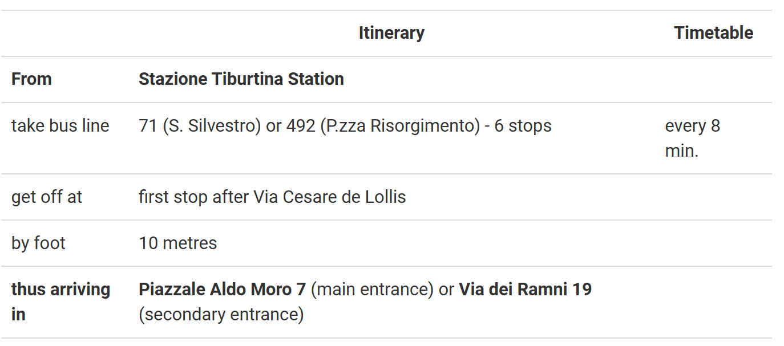The width and height of the screenshot is (784, 346).
Task: Click Piazzale Aldo Moro 7 bold text
Action: (x=223, y=290)
